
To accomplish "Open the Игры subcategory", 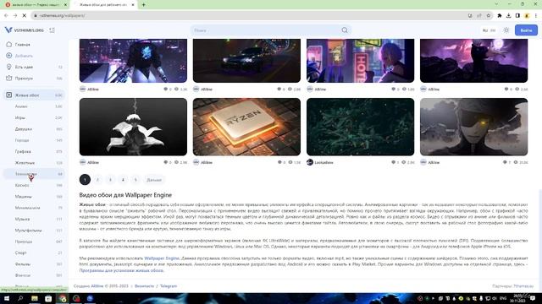I will pyautogui.click(x=34, y=118).
